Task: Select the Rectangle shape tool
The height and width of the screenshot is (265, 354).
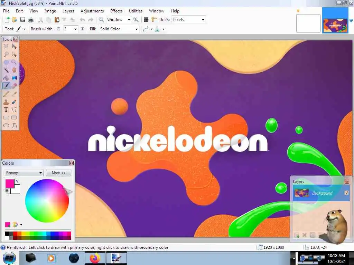Action: (x=6, y=118)
